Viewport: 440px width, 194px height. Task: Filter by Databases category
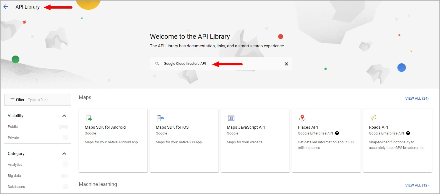[x=16, y=187]
